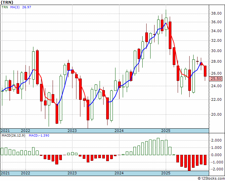Click the 2022 label on the price chart time axis
225x181 pixels.
tap(25, 131)
